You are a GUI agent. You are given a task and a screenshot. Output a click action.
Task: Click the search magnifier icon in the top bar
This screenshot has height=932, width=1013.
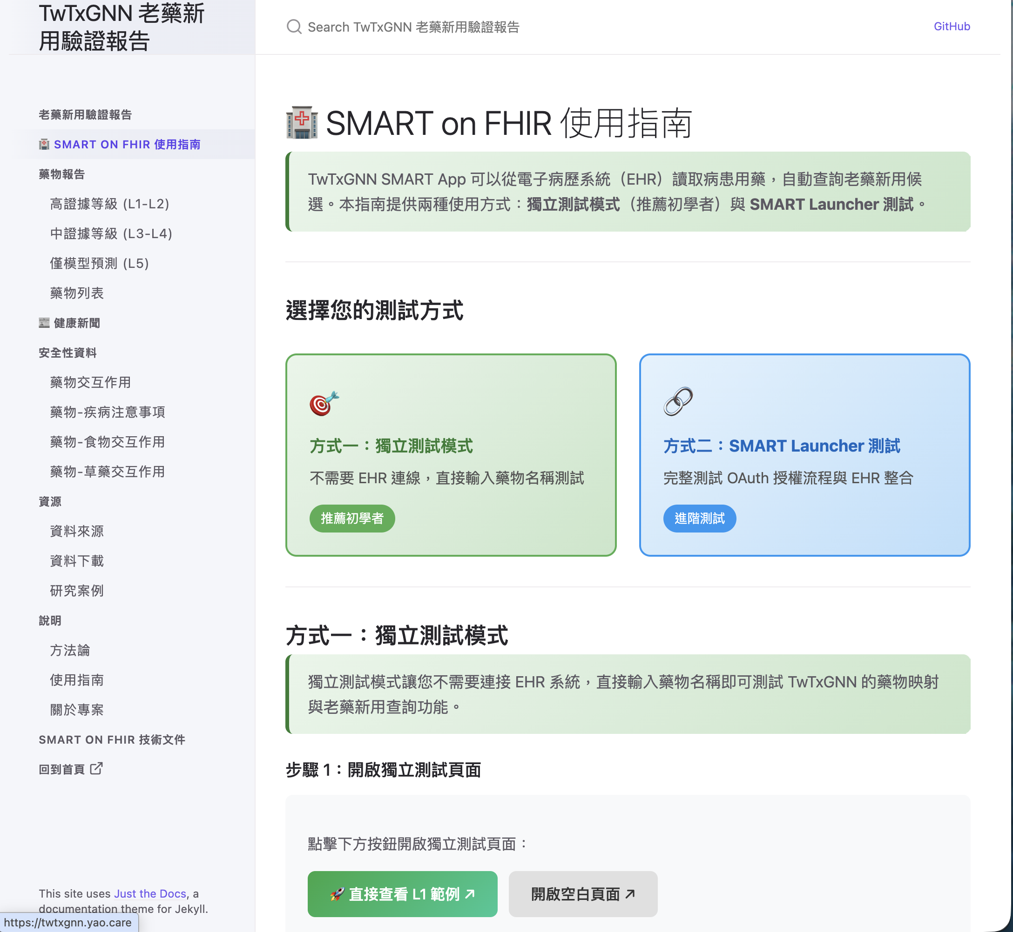[294, 26]
